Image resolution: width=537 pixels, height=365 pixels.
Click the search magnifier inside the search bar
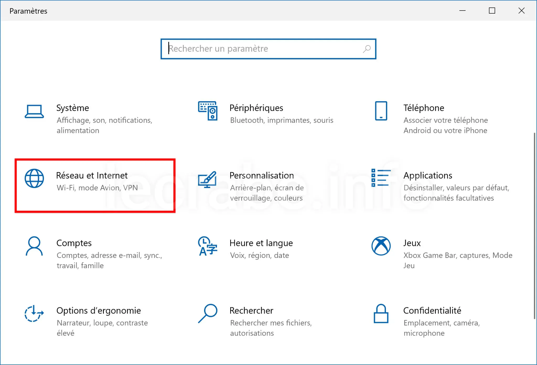tap(367, 49)
